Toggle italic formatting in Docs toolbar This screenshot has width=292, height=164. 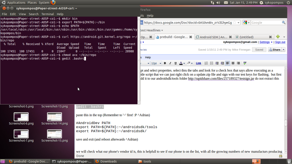click(x=170, y=63)
